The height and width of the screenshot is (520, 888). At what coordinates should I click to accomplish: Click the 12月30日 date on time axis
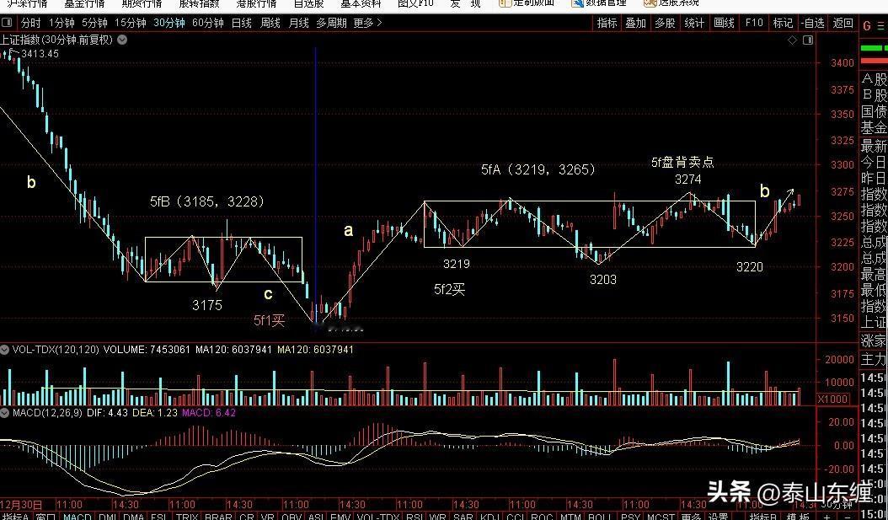click(22, 504)
